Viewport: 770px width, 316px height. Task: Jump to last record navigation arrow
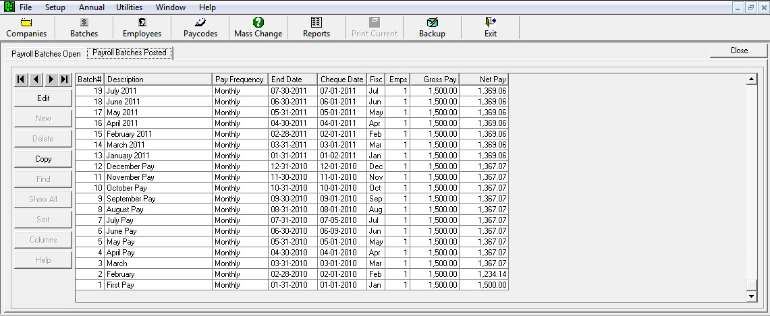(x=64, y=80)
